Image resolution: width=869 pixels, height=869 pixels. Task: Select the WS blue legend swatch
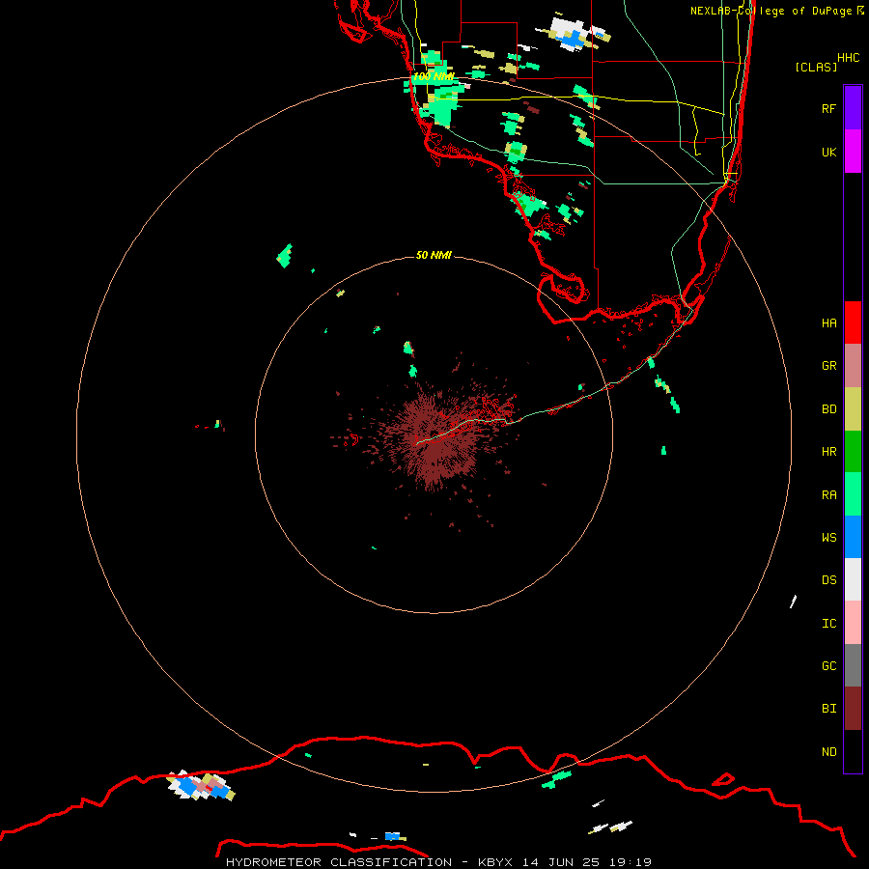click(x=853, y=537)
